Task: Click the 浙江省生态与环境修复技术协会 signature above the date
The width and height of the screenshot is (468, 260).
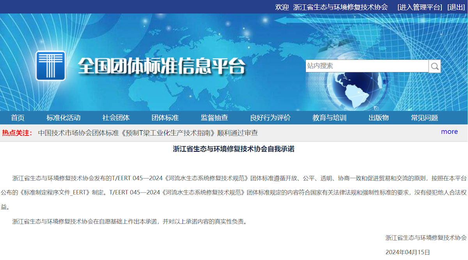Action: coord(426,237)
